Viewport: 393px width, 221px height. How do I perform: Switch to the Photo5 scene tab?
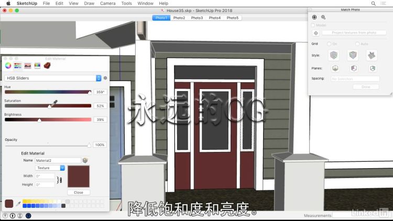pos(233,18)
